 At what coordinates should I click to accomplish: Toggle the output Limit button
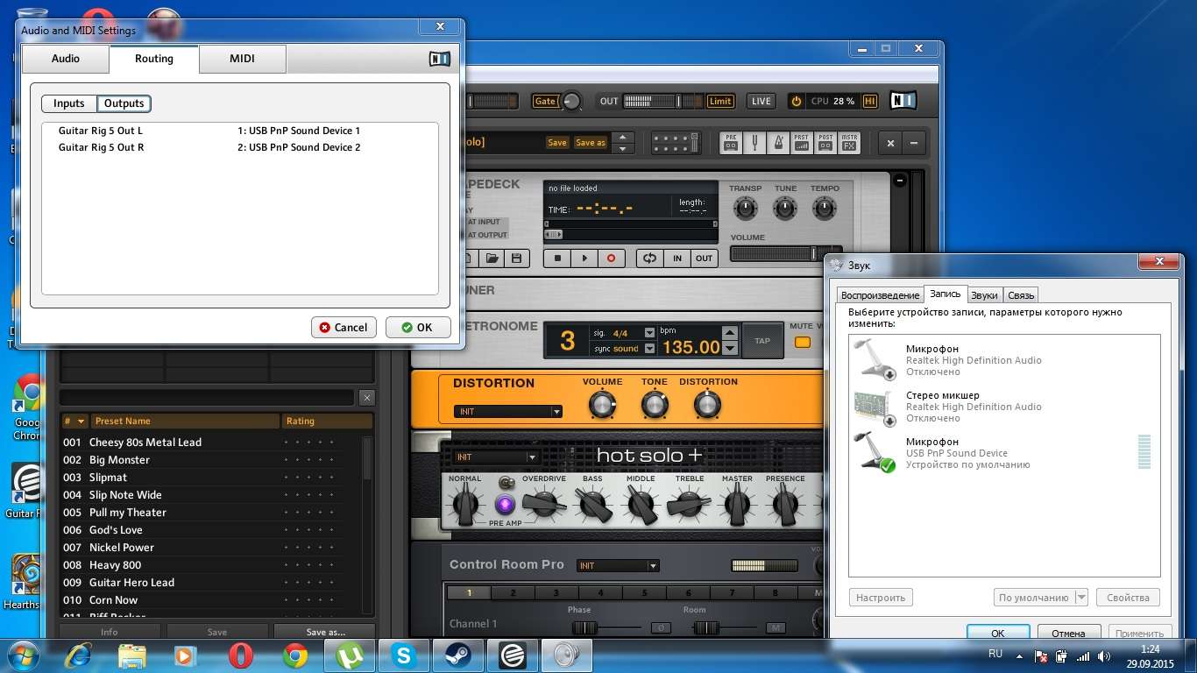(720, 101)
